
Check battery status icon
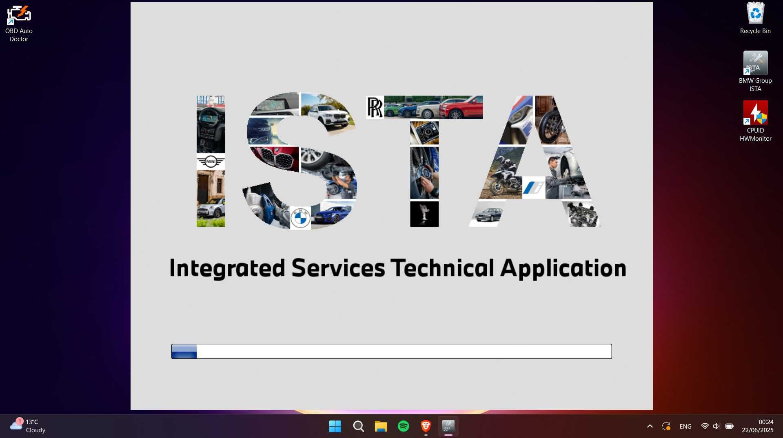pos(730,426)
